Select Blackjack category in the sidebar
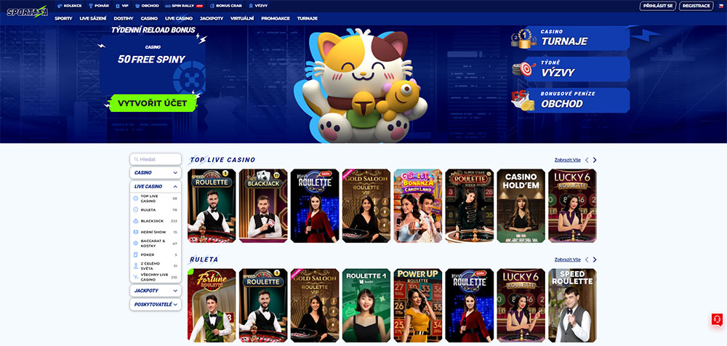This screenshot has width=727, height=346. tap(156, 221)
